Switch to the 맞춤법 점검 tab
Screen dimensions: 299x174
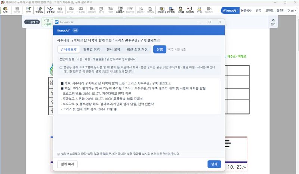coord(92,49)
